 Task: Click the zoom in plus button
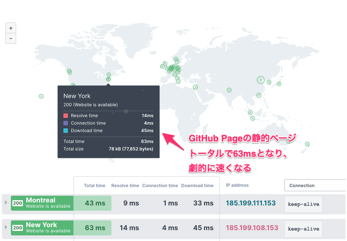point(11,28)
